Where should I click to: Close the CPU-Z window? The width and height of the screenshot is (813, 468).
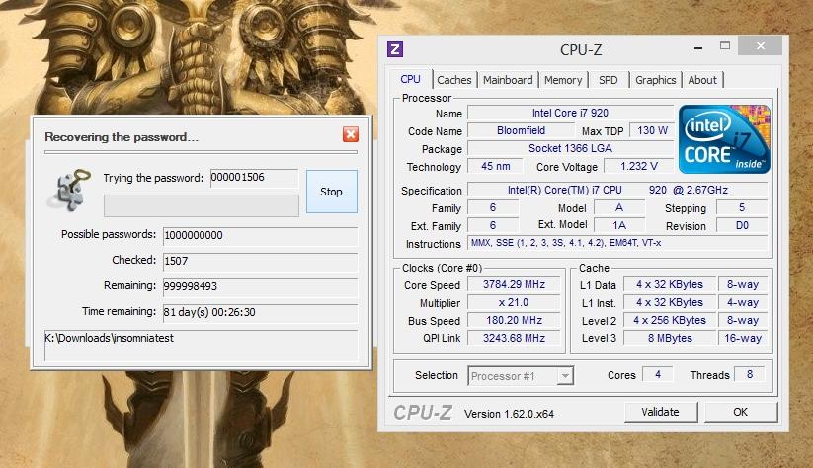[x=760, y=46]
